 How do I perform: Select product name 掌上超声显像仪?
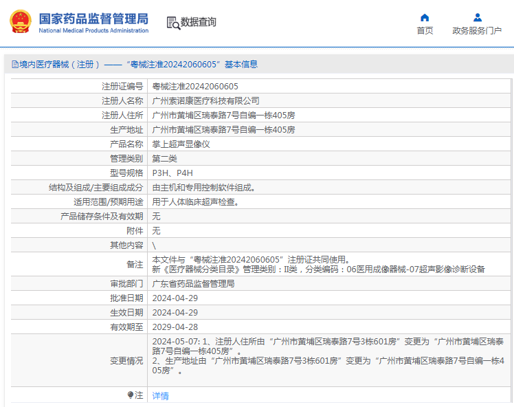tap(181, 144)
